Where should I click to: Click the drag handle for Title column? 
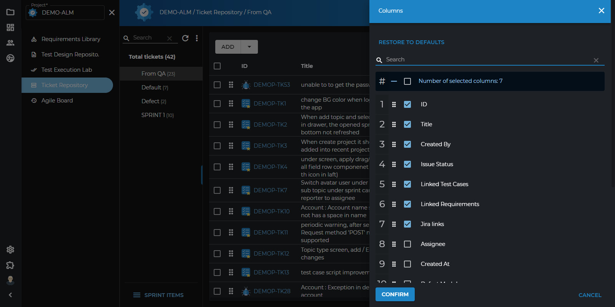[x=394, y=124]
